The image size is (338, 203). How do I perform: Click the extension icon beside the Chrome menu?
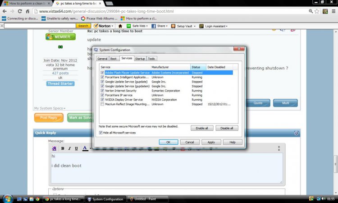[325, 11]
